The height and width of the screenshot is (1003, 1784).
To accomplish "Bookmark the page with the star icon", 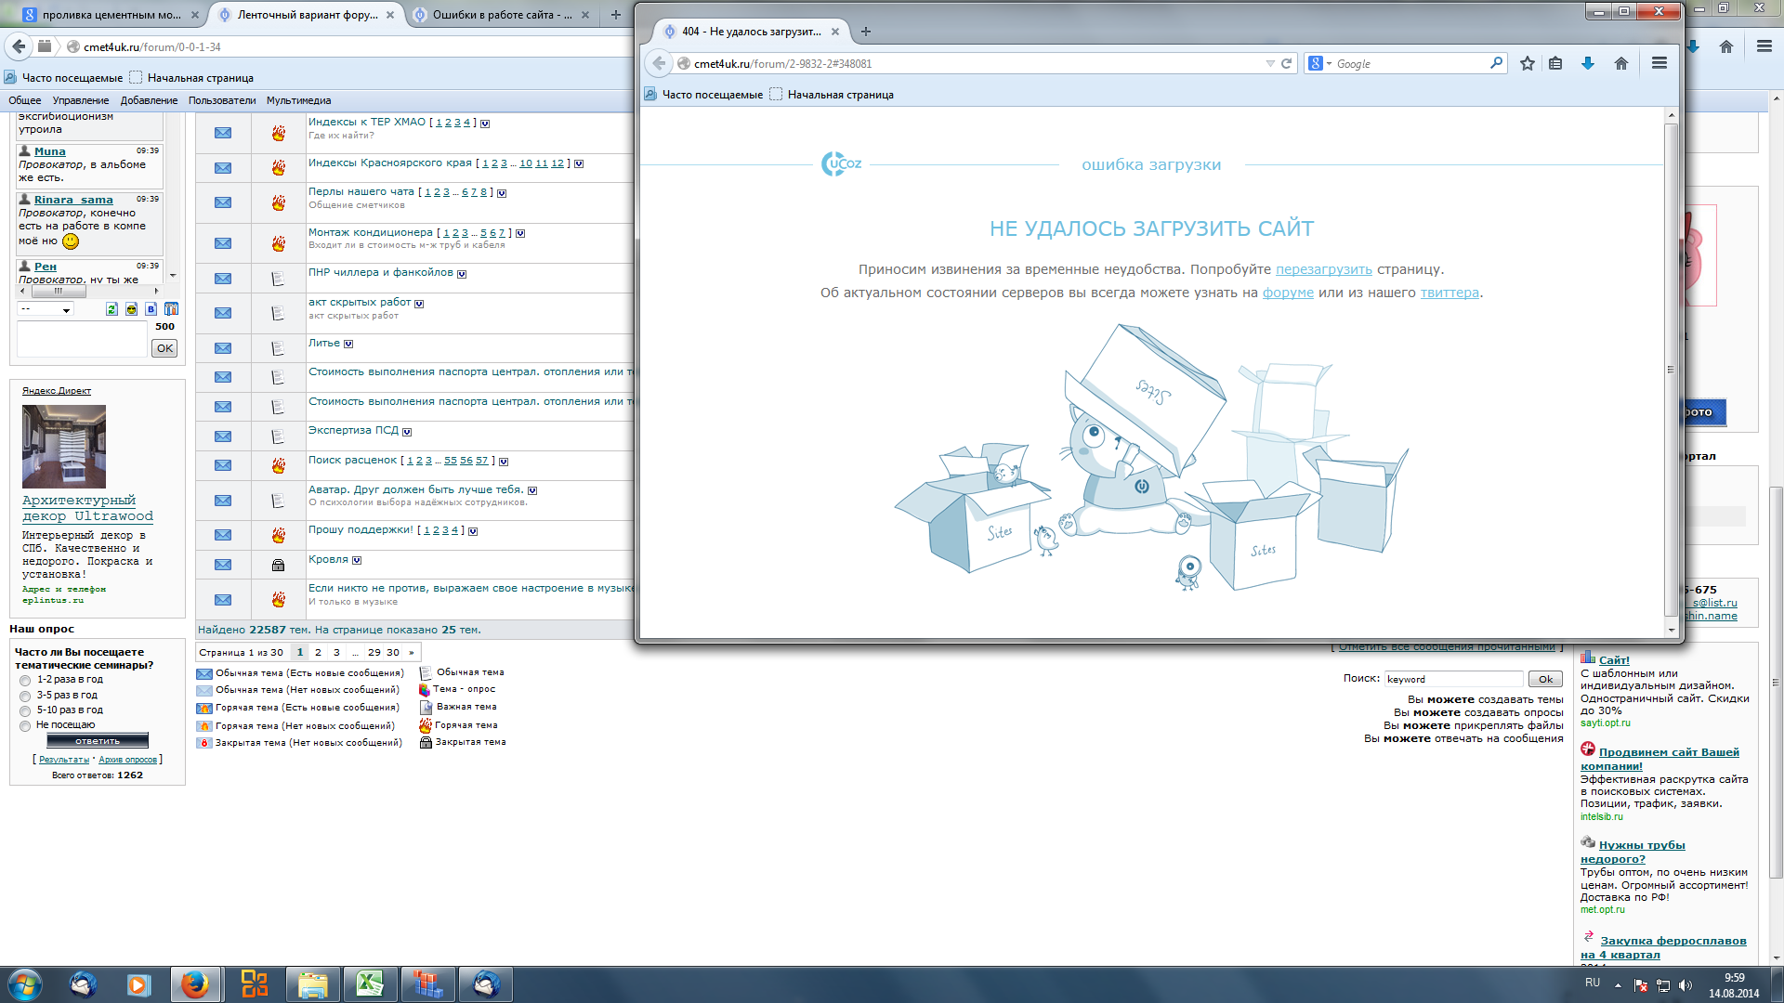I will pyautogui.click(x=1527, y=63).
